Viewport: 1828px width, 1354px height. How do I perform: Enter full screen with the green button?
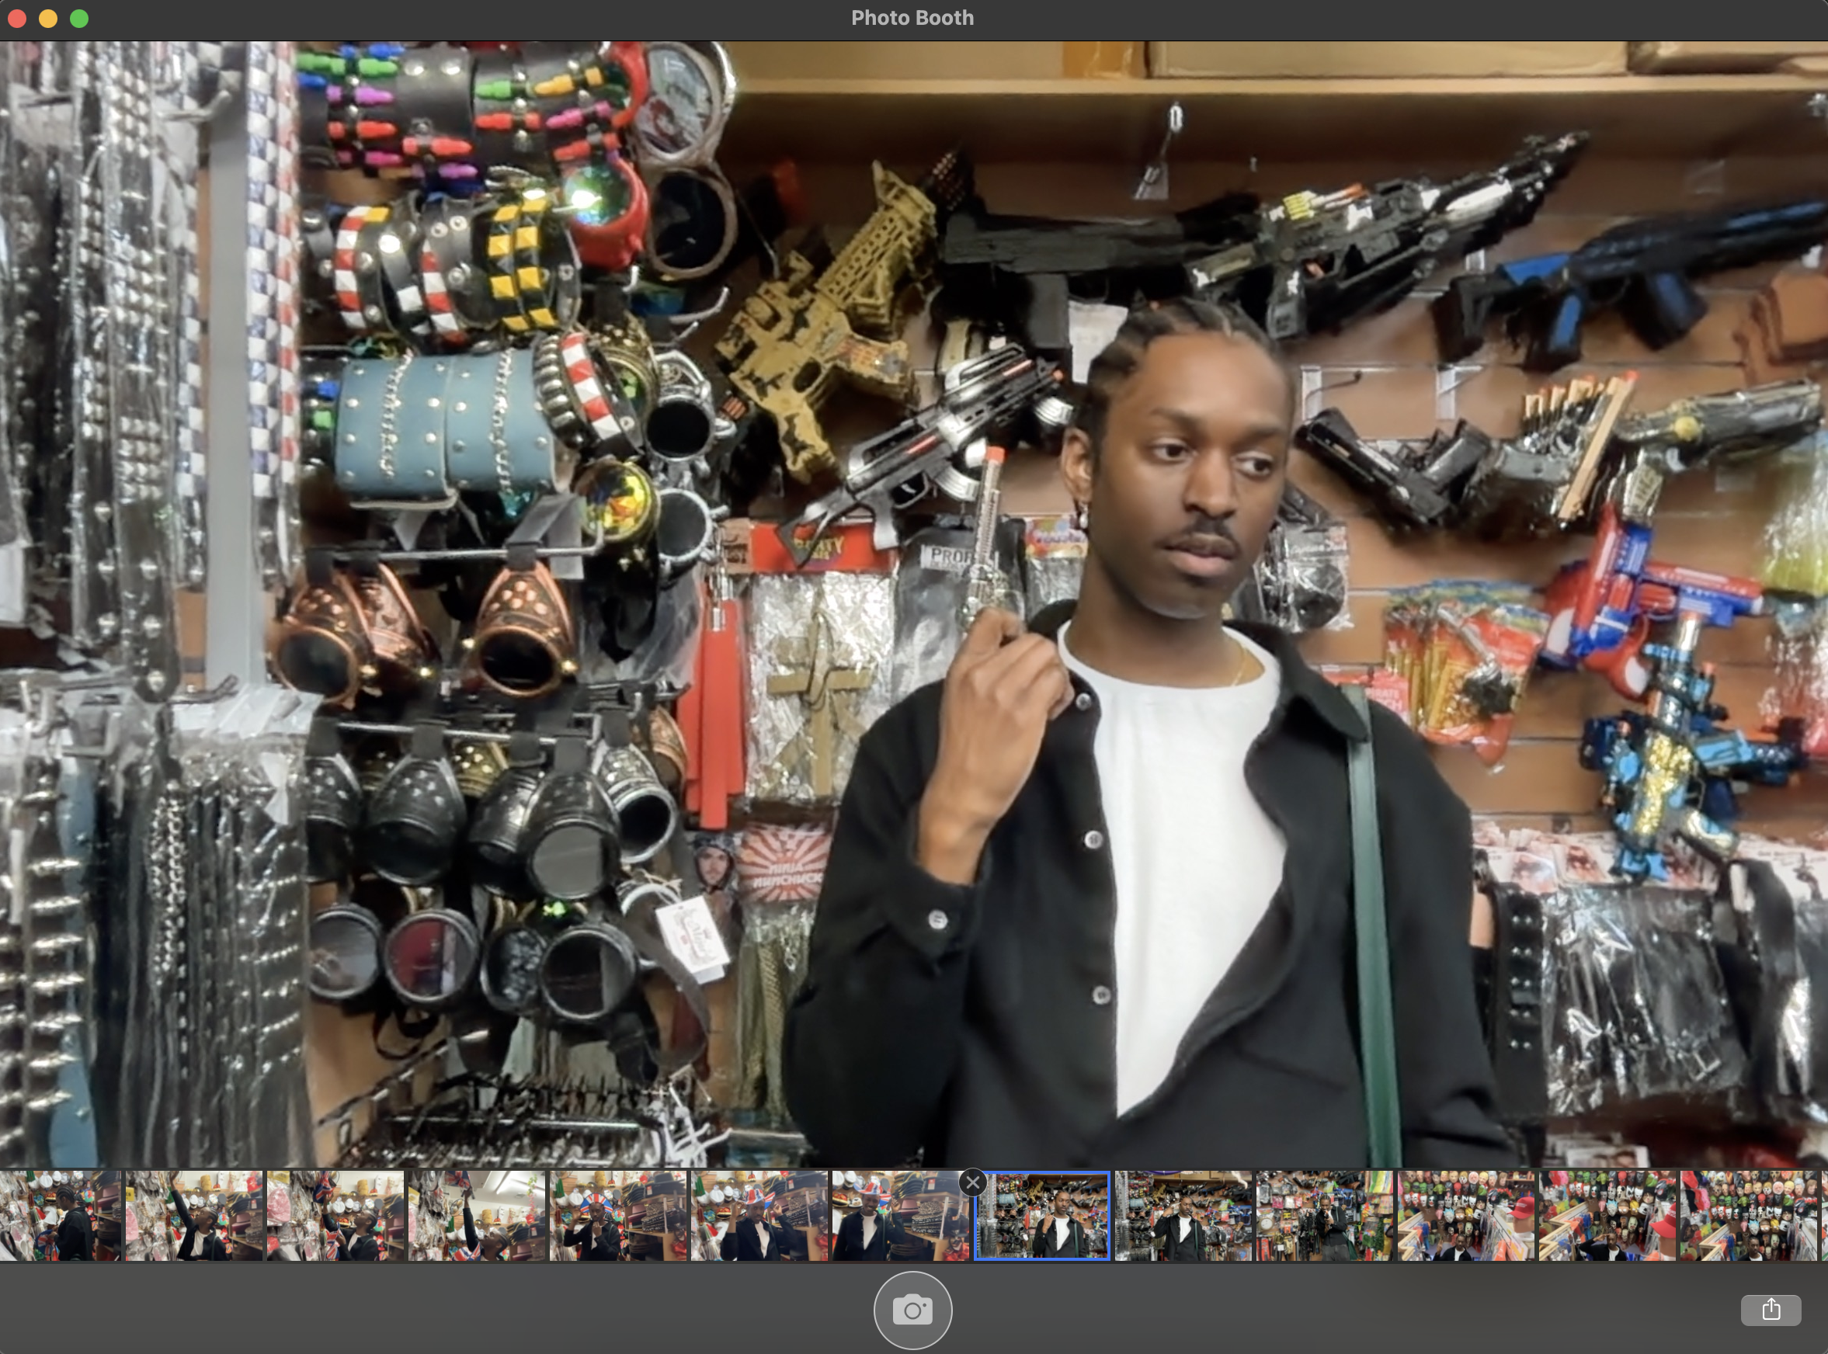coord(79,18)
